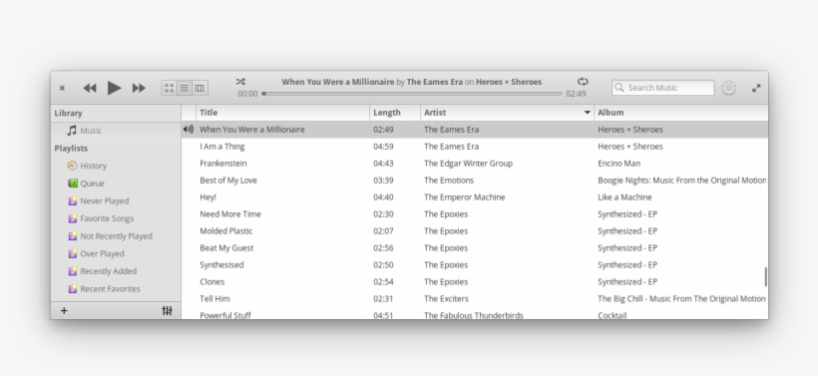Open the History playlist
The width and height of the screenshot is (818, 376).
coord(116,166)
